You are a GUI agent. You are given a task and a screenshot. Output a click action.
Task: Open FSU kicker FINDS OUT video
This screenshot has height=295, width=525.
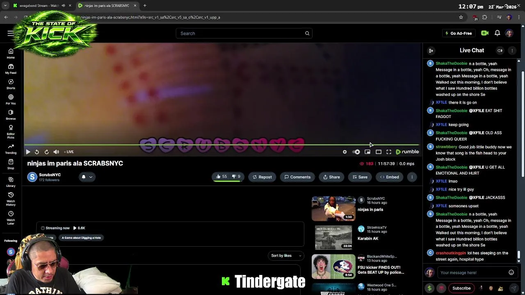click(x=333, y=266)
